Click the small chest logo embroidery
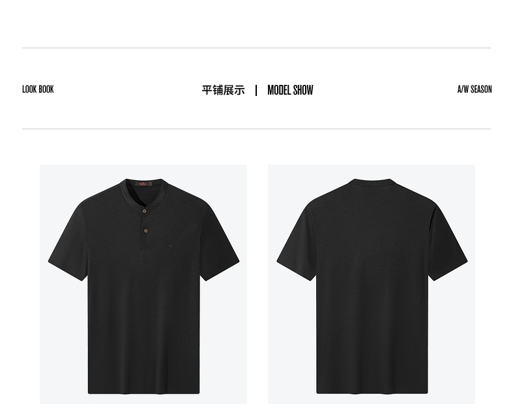 [170, 245]
